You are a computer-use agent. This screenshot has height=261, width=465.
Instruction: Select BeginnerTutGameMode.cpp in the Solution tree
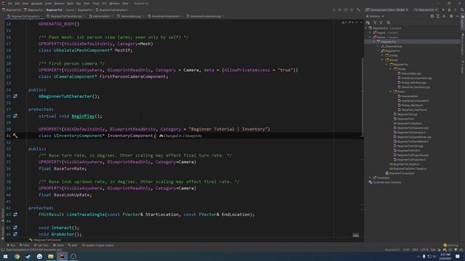click(x=412, y=137)
